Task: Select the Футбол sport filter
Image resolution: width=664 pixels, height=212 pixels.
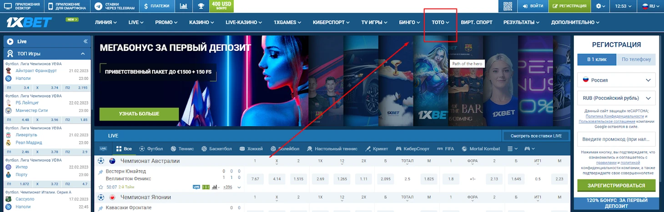Action: 151,149
